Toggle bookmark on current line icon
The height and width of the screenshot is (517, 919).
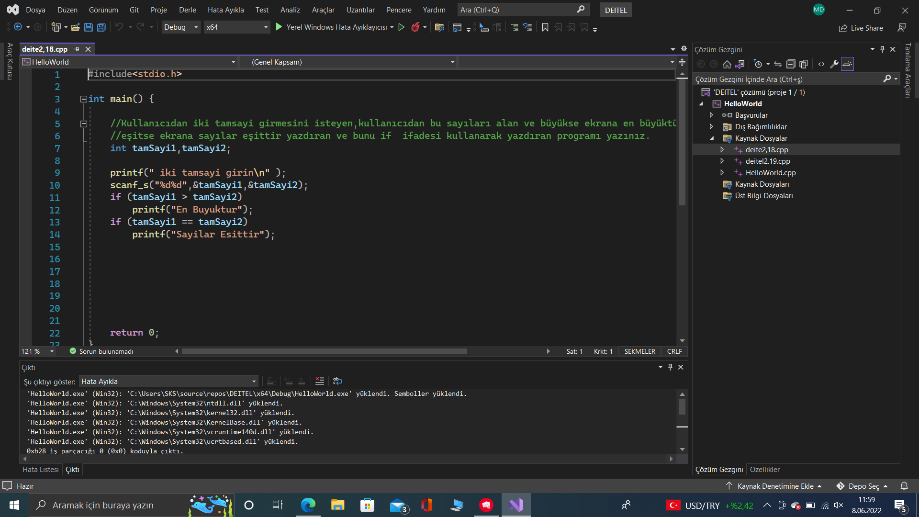[x=545, y=27]
